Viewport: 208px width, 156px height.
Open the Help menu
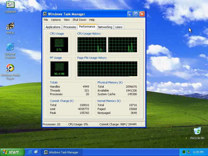(92, 20)
